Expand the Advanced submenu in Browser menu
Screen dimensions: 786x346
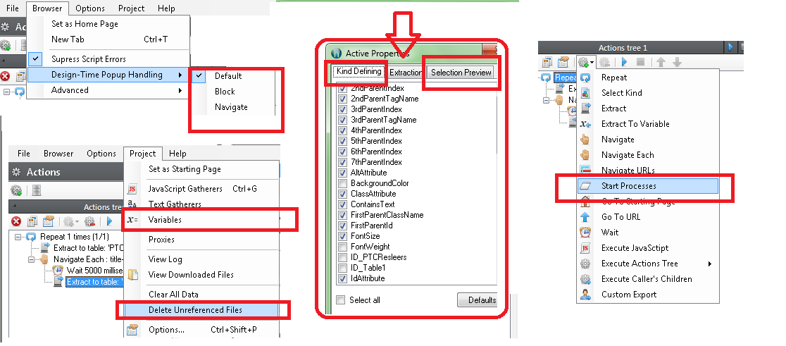tap(108, 90)
